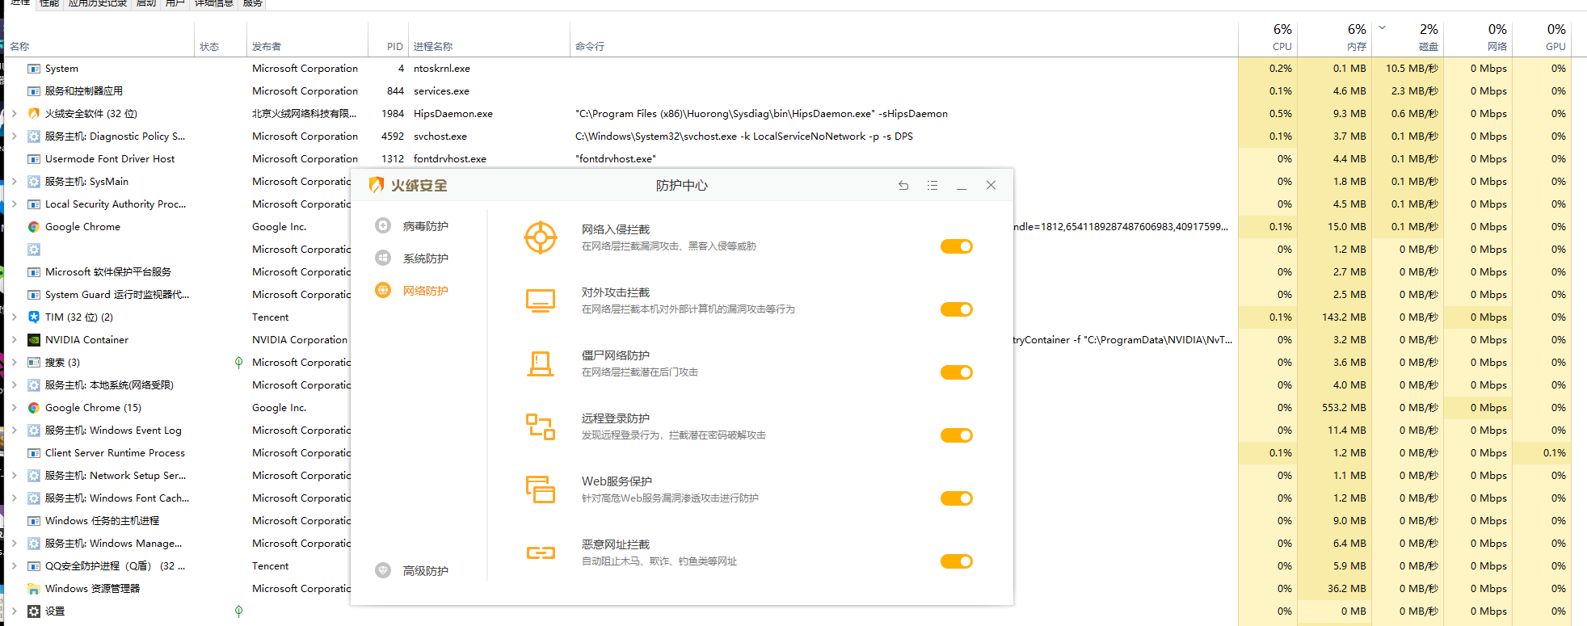Click the round icon beside 病毒防护
The width and height of the screenshot is (1587, 626).
(383, 225)
